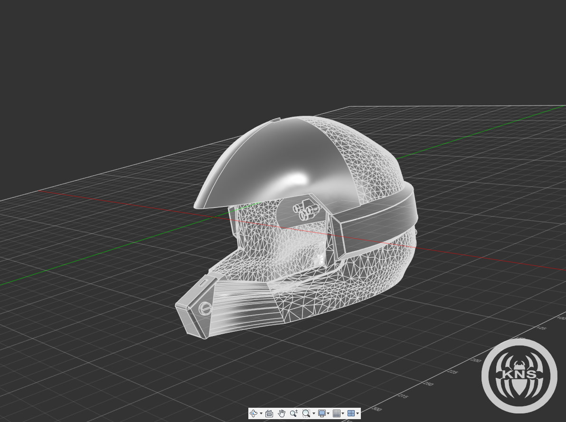Click the green axis line on grid
The image size is (566, 422).
click(119, 247)
